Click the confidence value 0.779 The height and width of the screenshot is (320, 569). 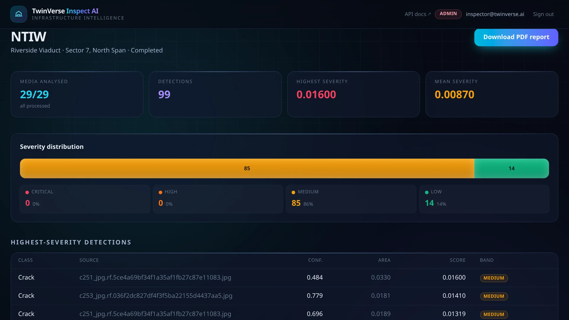[x=315, y=296]
